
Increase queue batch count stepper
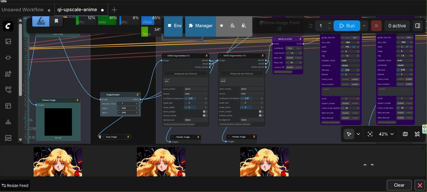pos(330,24)
